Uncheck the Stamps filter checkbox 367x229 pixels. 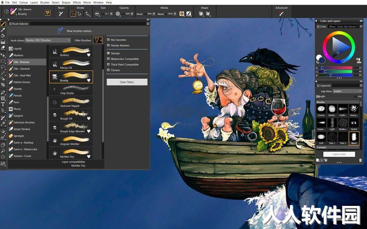coord(108,53)
